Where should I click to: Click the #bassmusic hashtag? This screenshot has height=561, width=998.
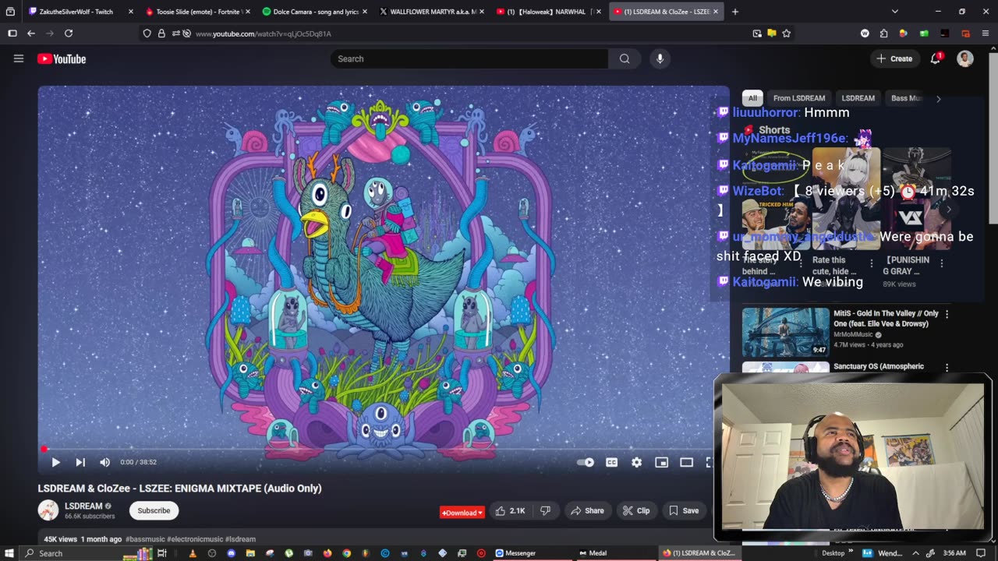[145, 539]
